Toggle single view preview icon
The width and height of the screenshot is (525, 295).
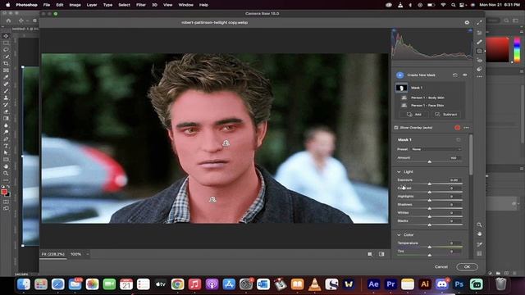(370, 254)
